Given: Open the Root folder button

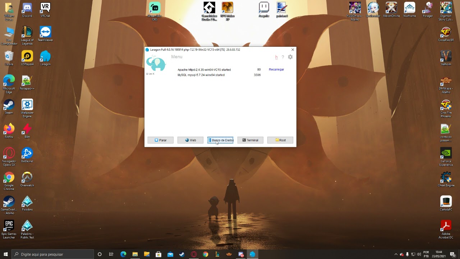Looking at the screenshot, I should tap(280, 140).
